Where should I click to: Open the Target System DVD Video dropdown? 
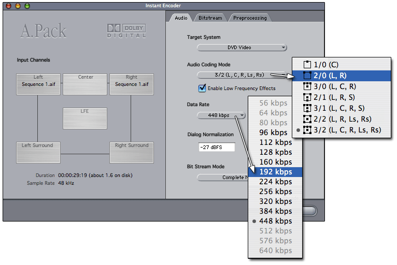point(242,48)
